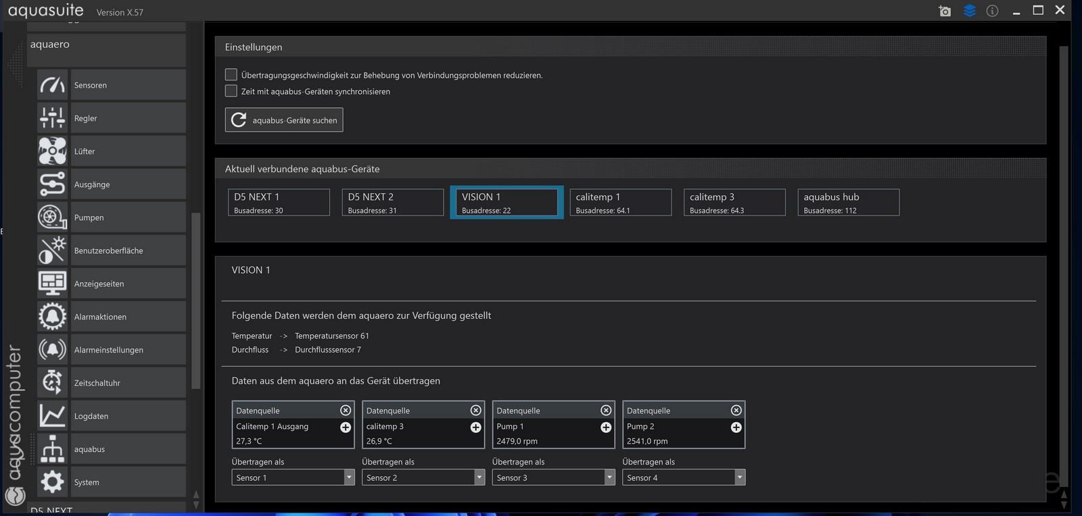The width and height of the screenshot is (1082, 516).
Task: Click plus icon for calitemp 3 source
Action: click(476, 428)
